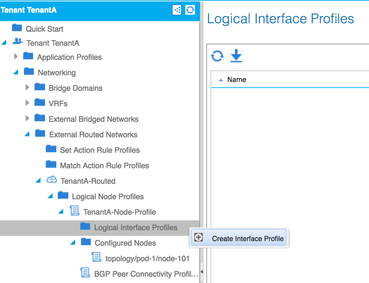Select the Tenant TenantA tree label
The image size is (369, 283).
[53, 43]
